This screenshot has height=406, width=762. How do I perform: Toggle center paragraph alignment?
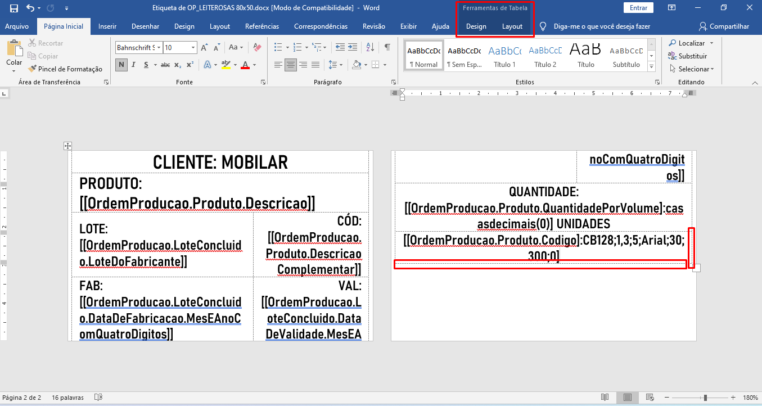290,65
